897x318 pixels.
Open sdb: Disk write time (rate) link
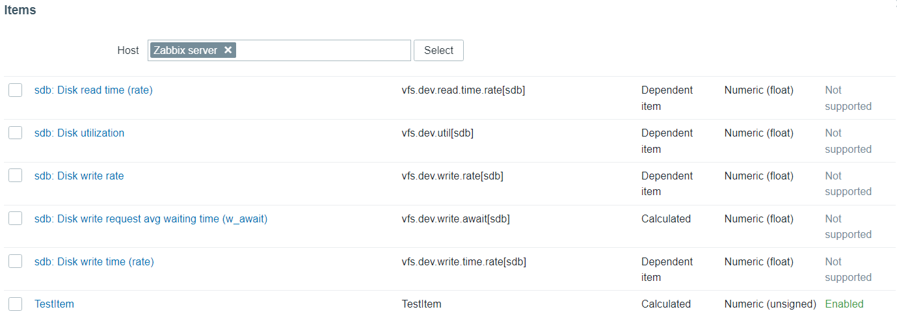pyautogui.click(x=94, y=262)
